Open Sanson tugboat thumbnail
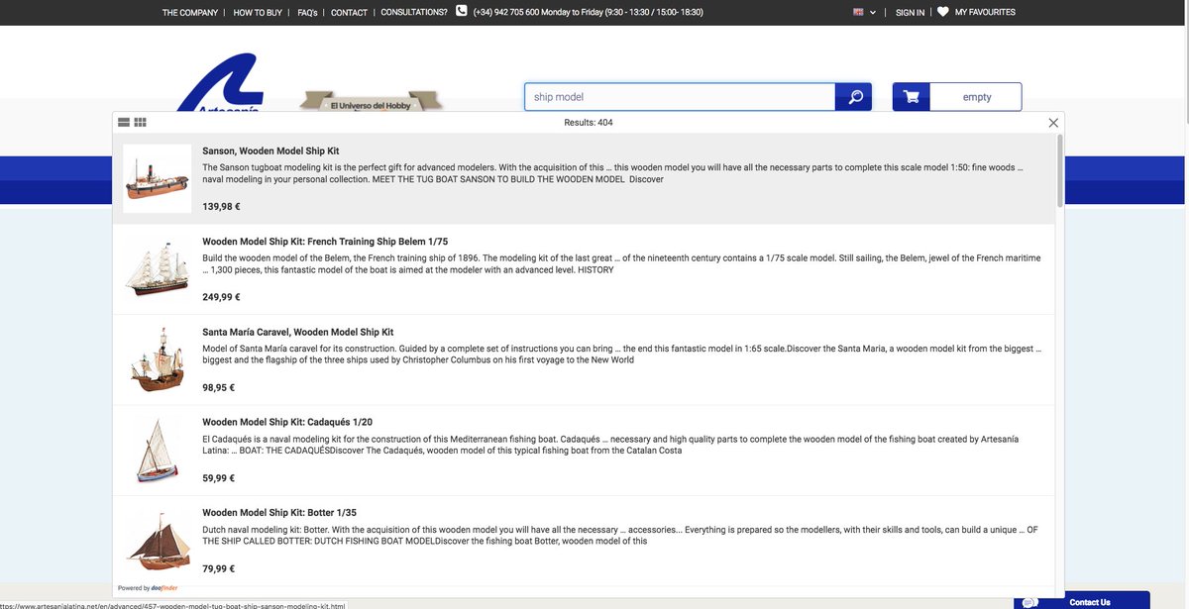 [x=157, y=178]
